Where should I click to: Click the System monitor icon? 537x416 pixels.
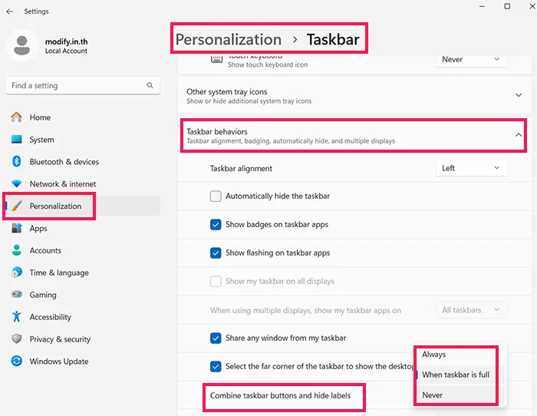pyautogui.click(x=16, y=140)
